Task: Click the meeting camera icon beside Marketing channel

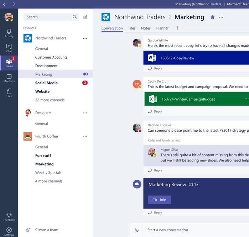Action: (x=85, y=74)
